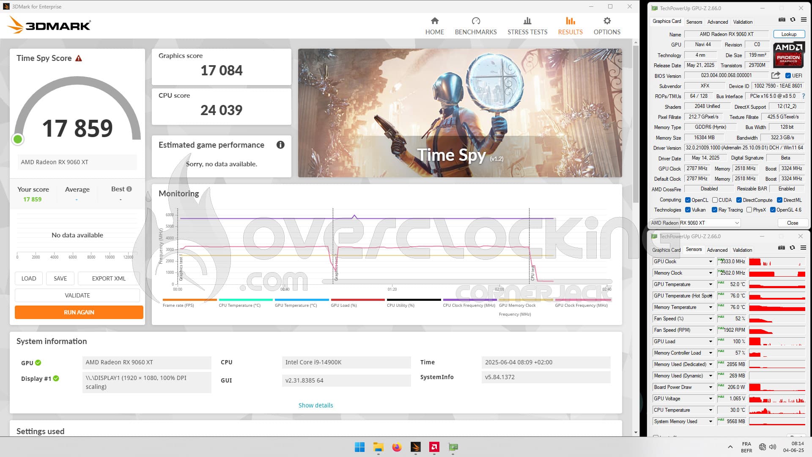Screen dimensions: 812x457
Task: Open AMD Software from the taskbar
Action: coord(434,447)
